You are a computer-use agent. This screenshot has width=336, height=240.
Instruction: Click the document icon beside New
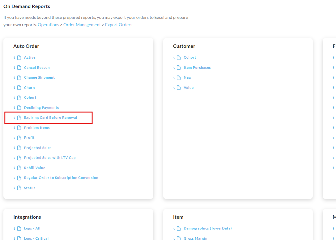179,78
